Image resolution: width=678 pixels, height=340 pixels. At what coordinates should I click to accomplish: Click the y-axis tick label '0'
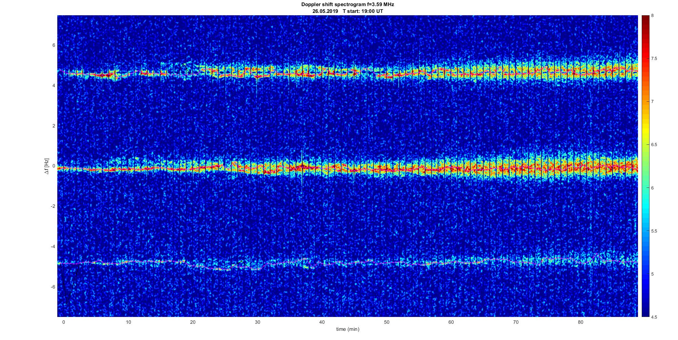pyautogui.click(x=54, y=166)
